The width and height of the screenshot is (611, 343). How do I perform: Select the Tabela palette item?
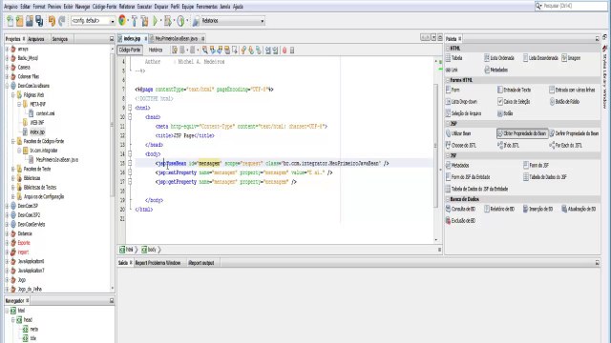point(454,58)
